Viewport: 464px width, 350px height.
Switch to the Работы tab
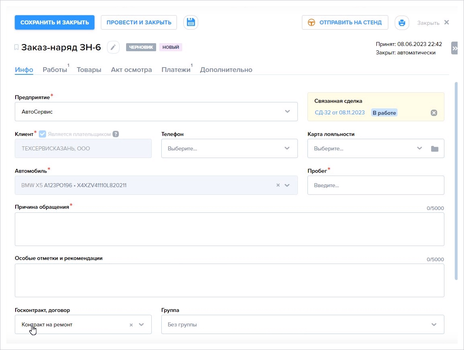[55, 70]
